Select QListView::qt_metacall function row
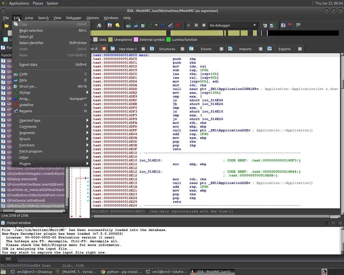This screenshot has width=344, height=275. pyautogui.click(x=33, y=190)
